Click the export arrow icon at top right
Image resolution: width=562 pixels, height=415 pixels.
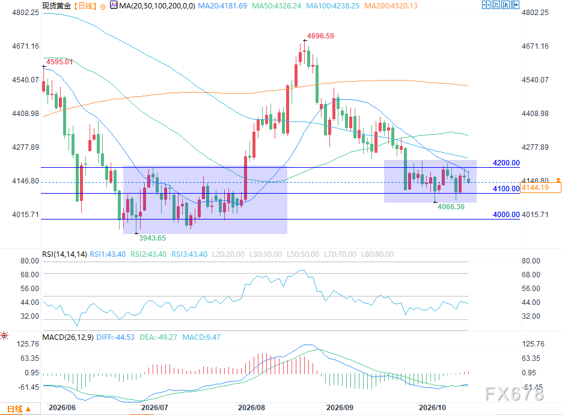[x=515, y=5]
